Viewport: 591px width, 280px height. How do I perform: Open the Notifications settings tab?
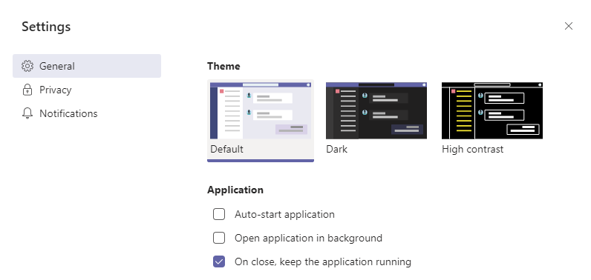tap(87, 113)
